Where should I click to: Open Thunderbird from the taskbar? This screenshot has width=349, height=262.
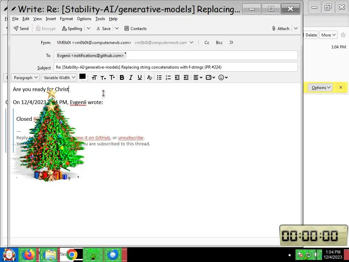pyautogui.click(x=113, y=255)
